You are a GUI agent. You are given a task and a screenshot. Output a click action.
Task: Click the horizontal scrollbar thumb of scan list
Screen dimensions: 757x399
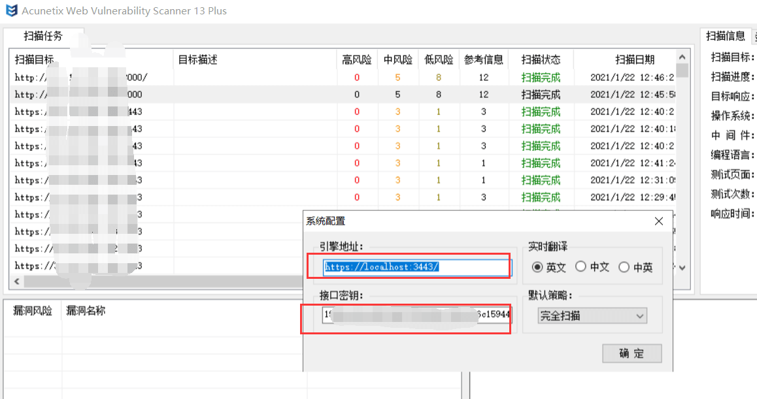[163, 281]
